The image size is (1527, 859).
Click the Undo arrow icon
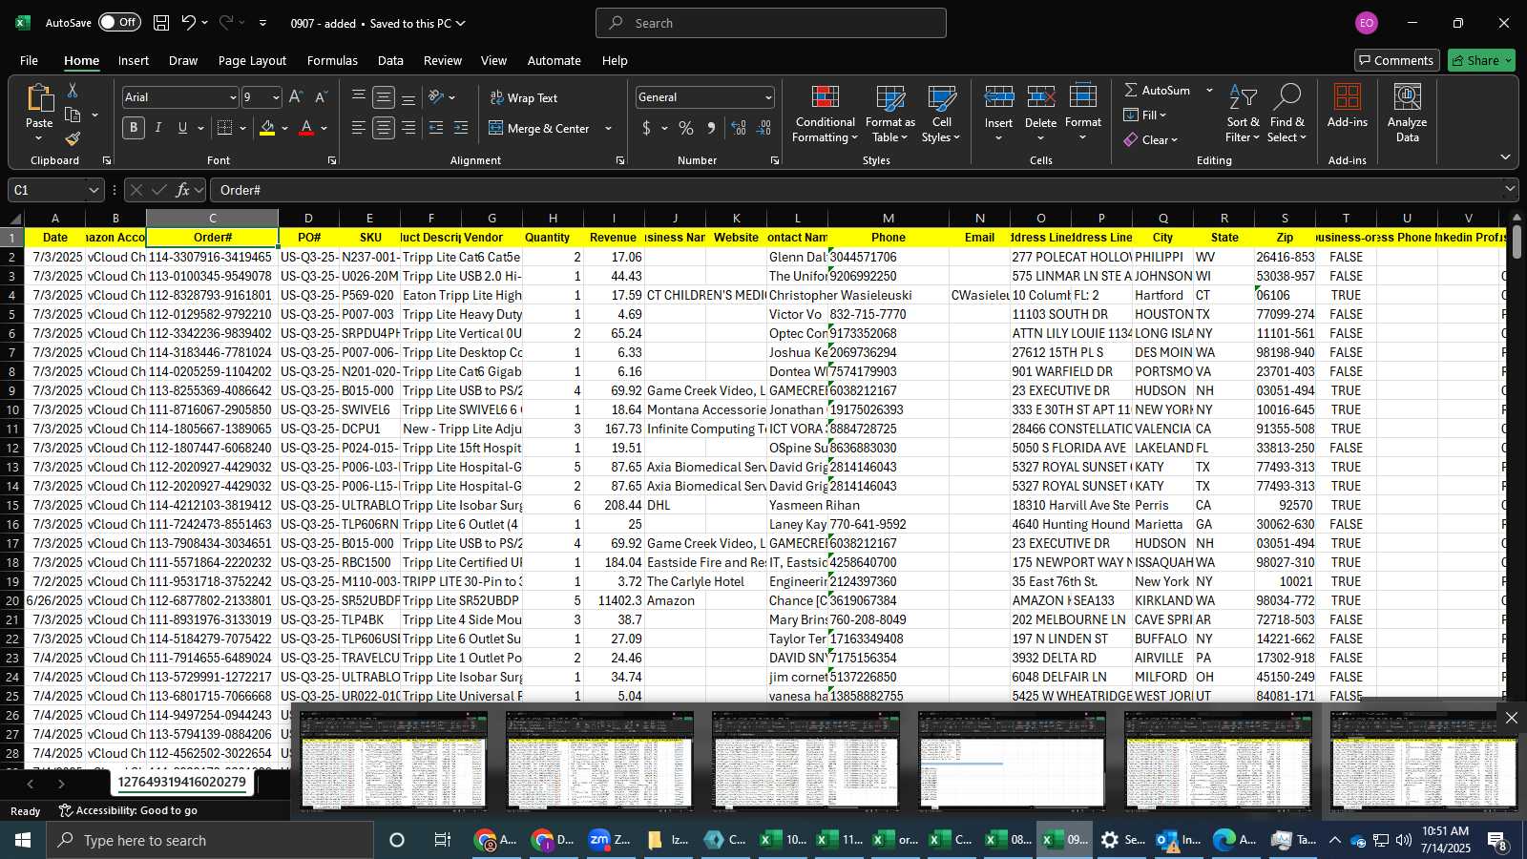[x=189, y=23]
